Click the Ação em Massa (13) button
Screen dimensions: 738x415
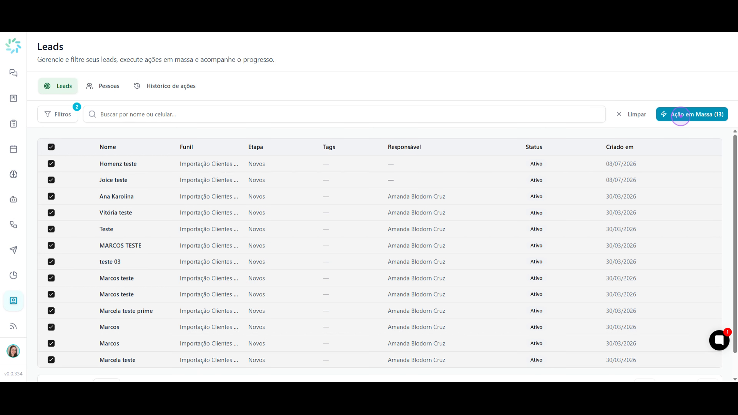692,114
